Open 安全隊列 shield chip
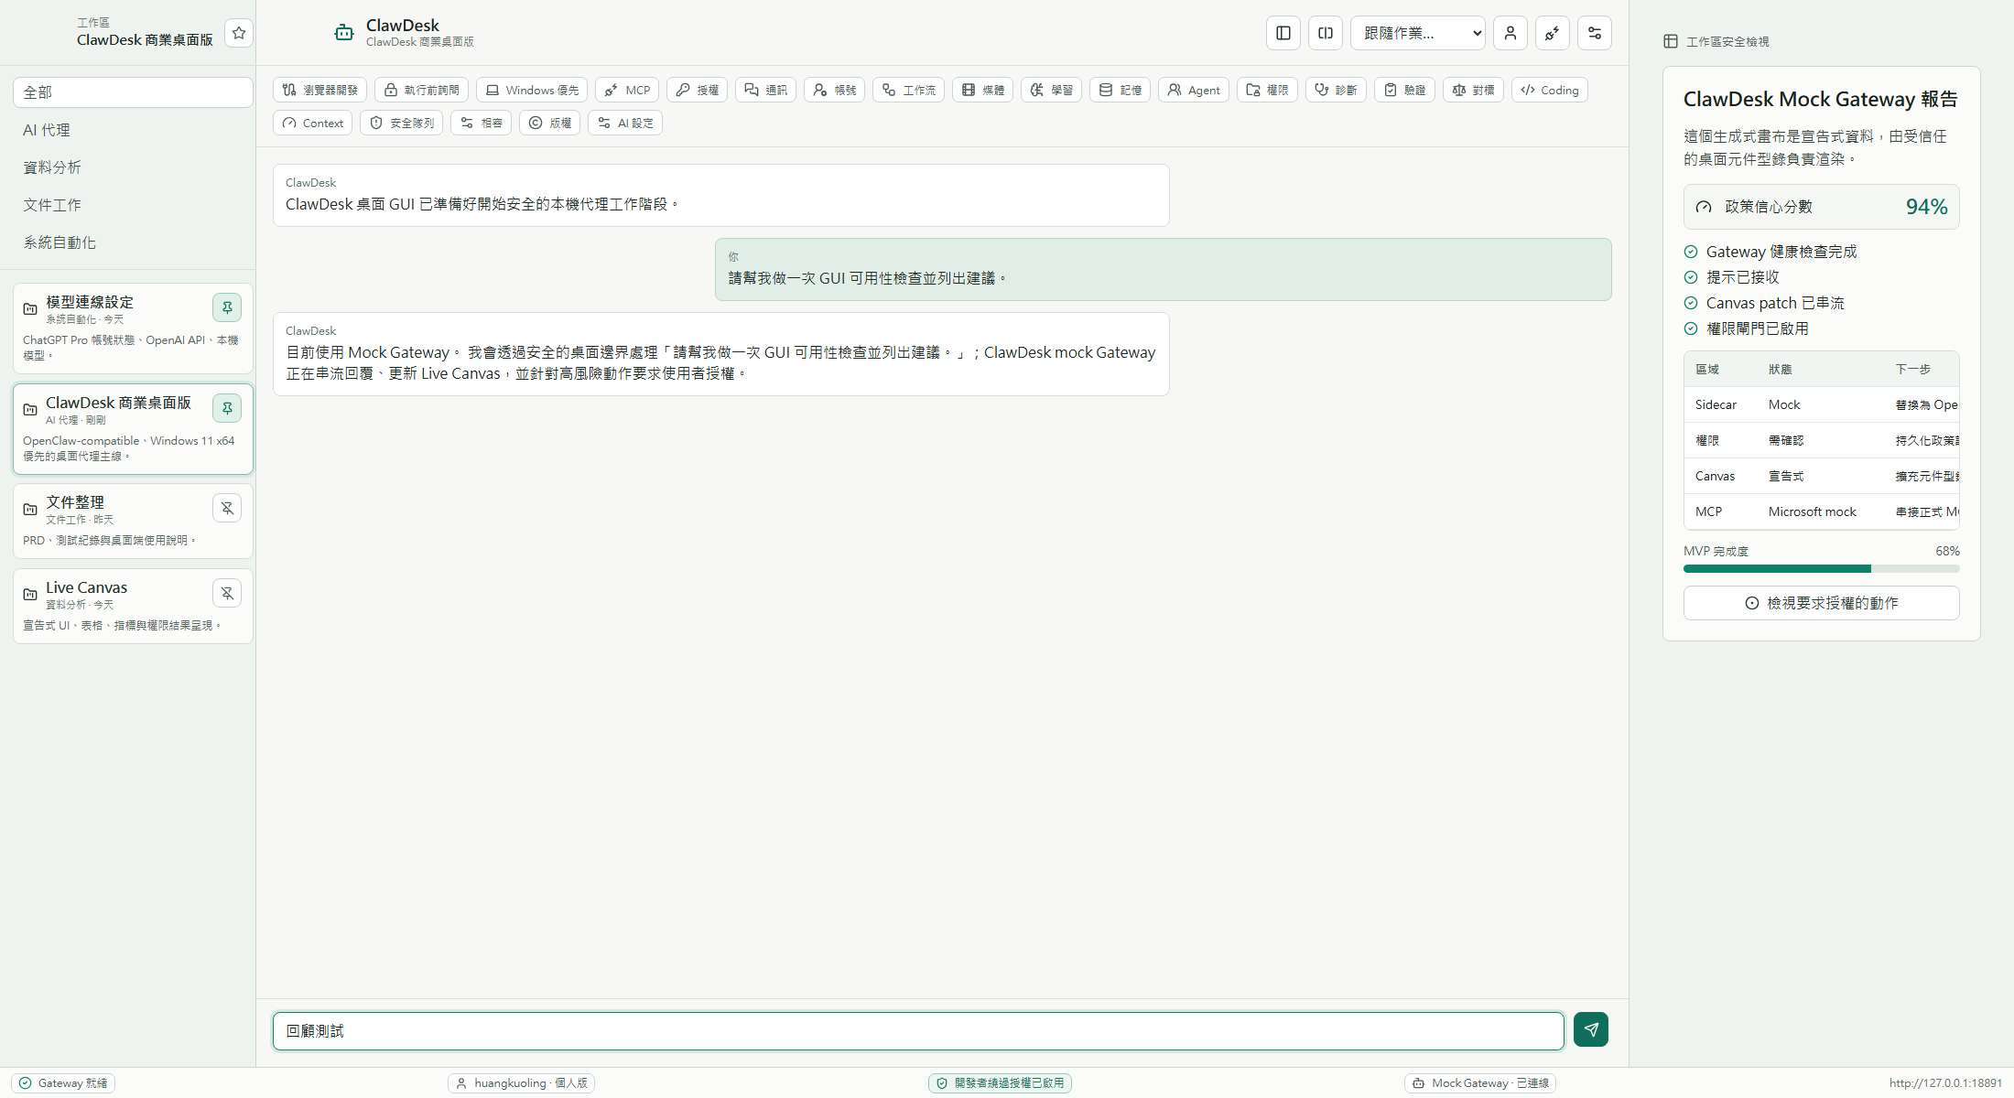Viewport: 2014px width, 1098px height. 401,123
